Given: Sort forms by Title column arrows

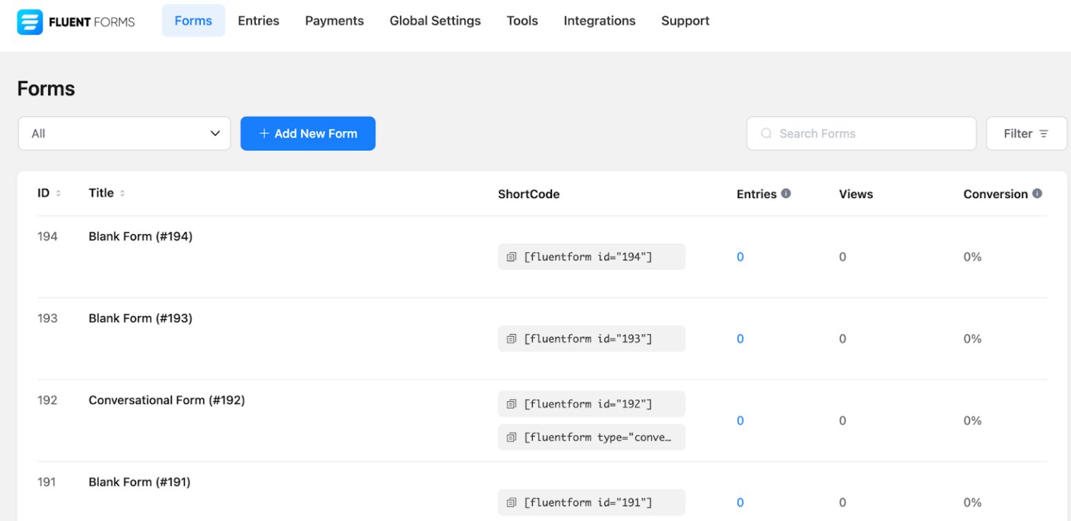Looking at the screenshot, I should tap(123, 193).
